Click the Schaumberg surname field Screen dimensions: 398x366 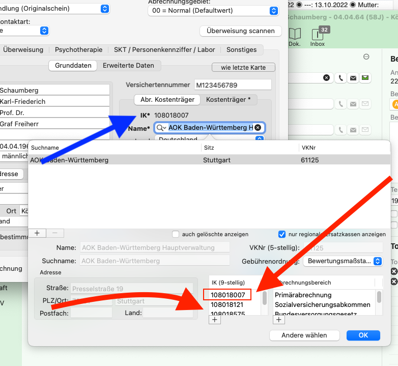[x=54, y=90]
